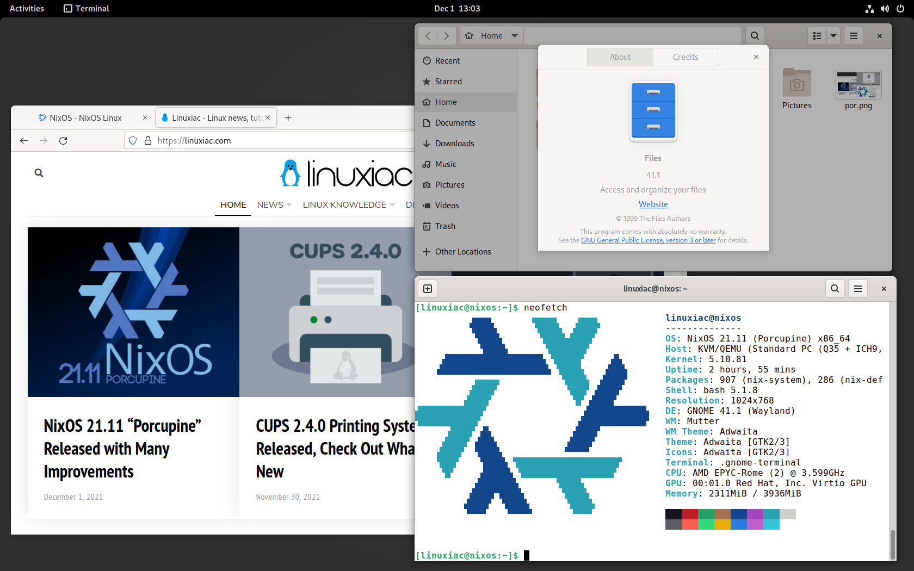Click the tracking protection shield icon

point(133,141)
